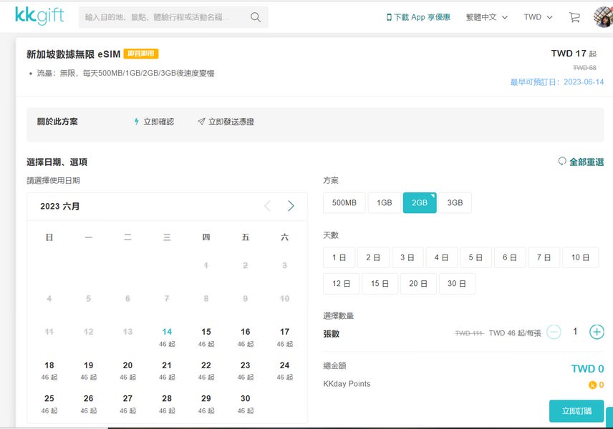Screen dimensions: 613x429
Task: Open the 繁體中文 language dropdown
Action: tap(487, 17)
